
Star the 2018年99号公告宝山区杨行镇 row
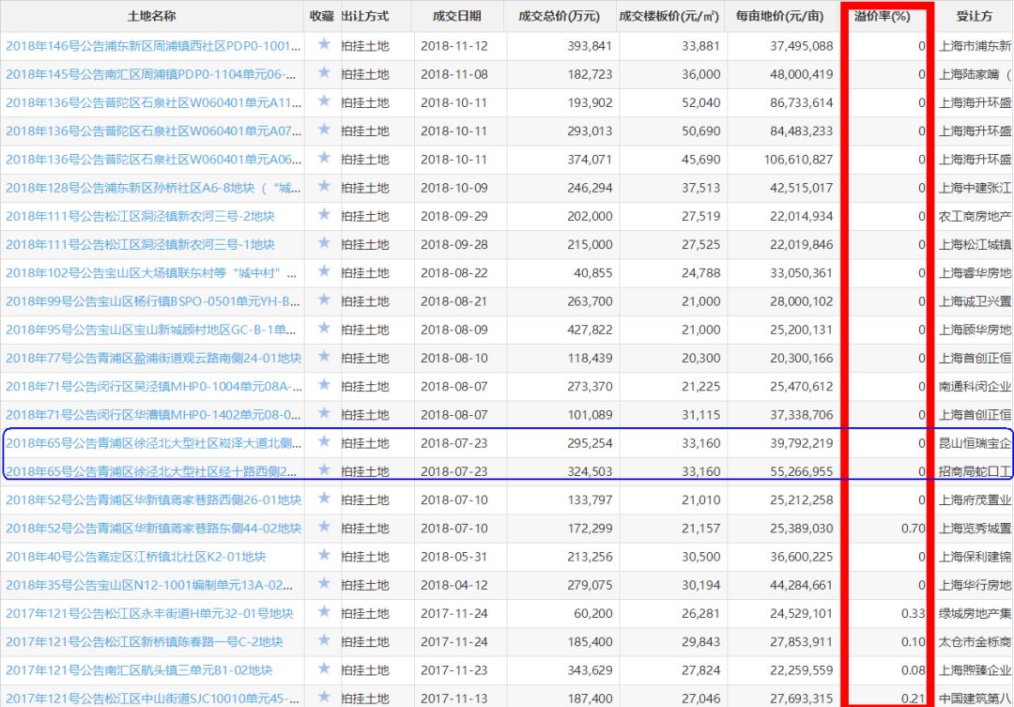pos(324,300)
